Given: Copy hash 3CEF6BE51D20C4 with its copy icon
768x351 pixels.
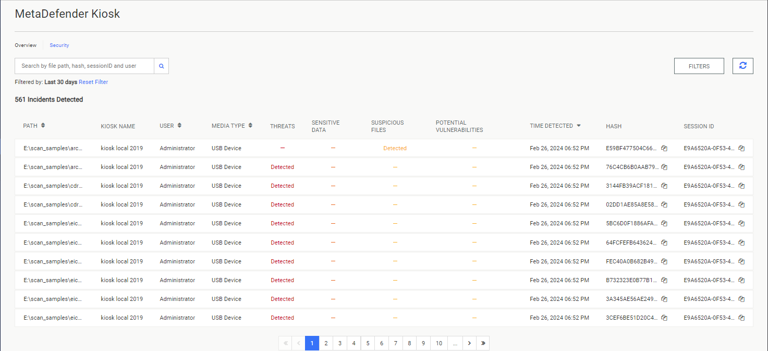Looking at the screenshot, I should pyautogui.click(x=664, y=318).
